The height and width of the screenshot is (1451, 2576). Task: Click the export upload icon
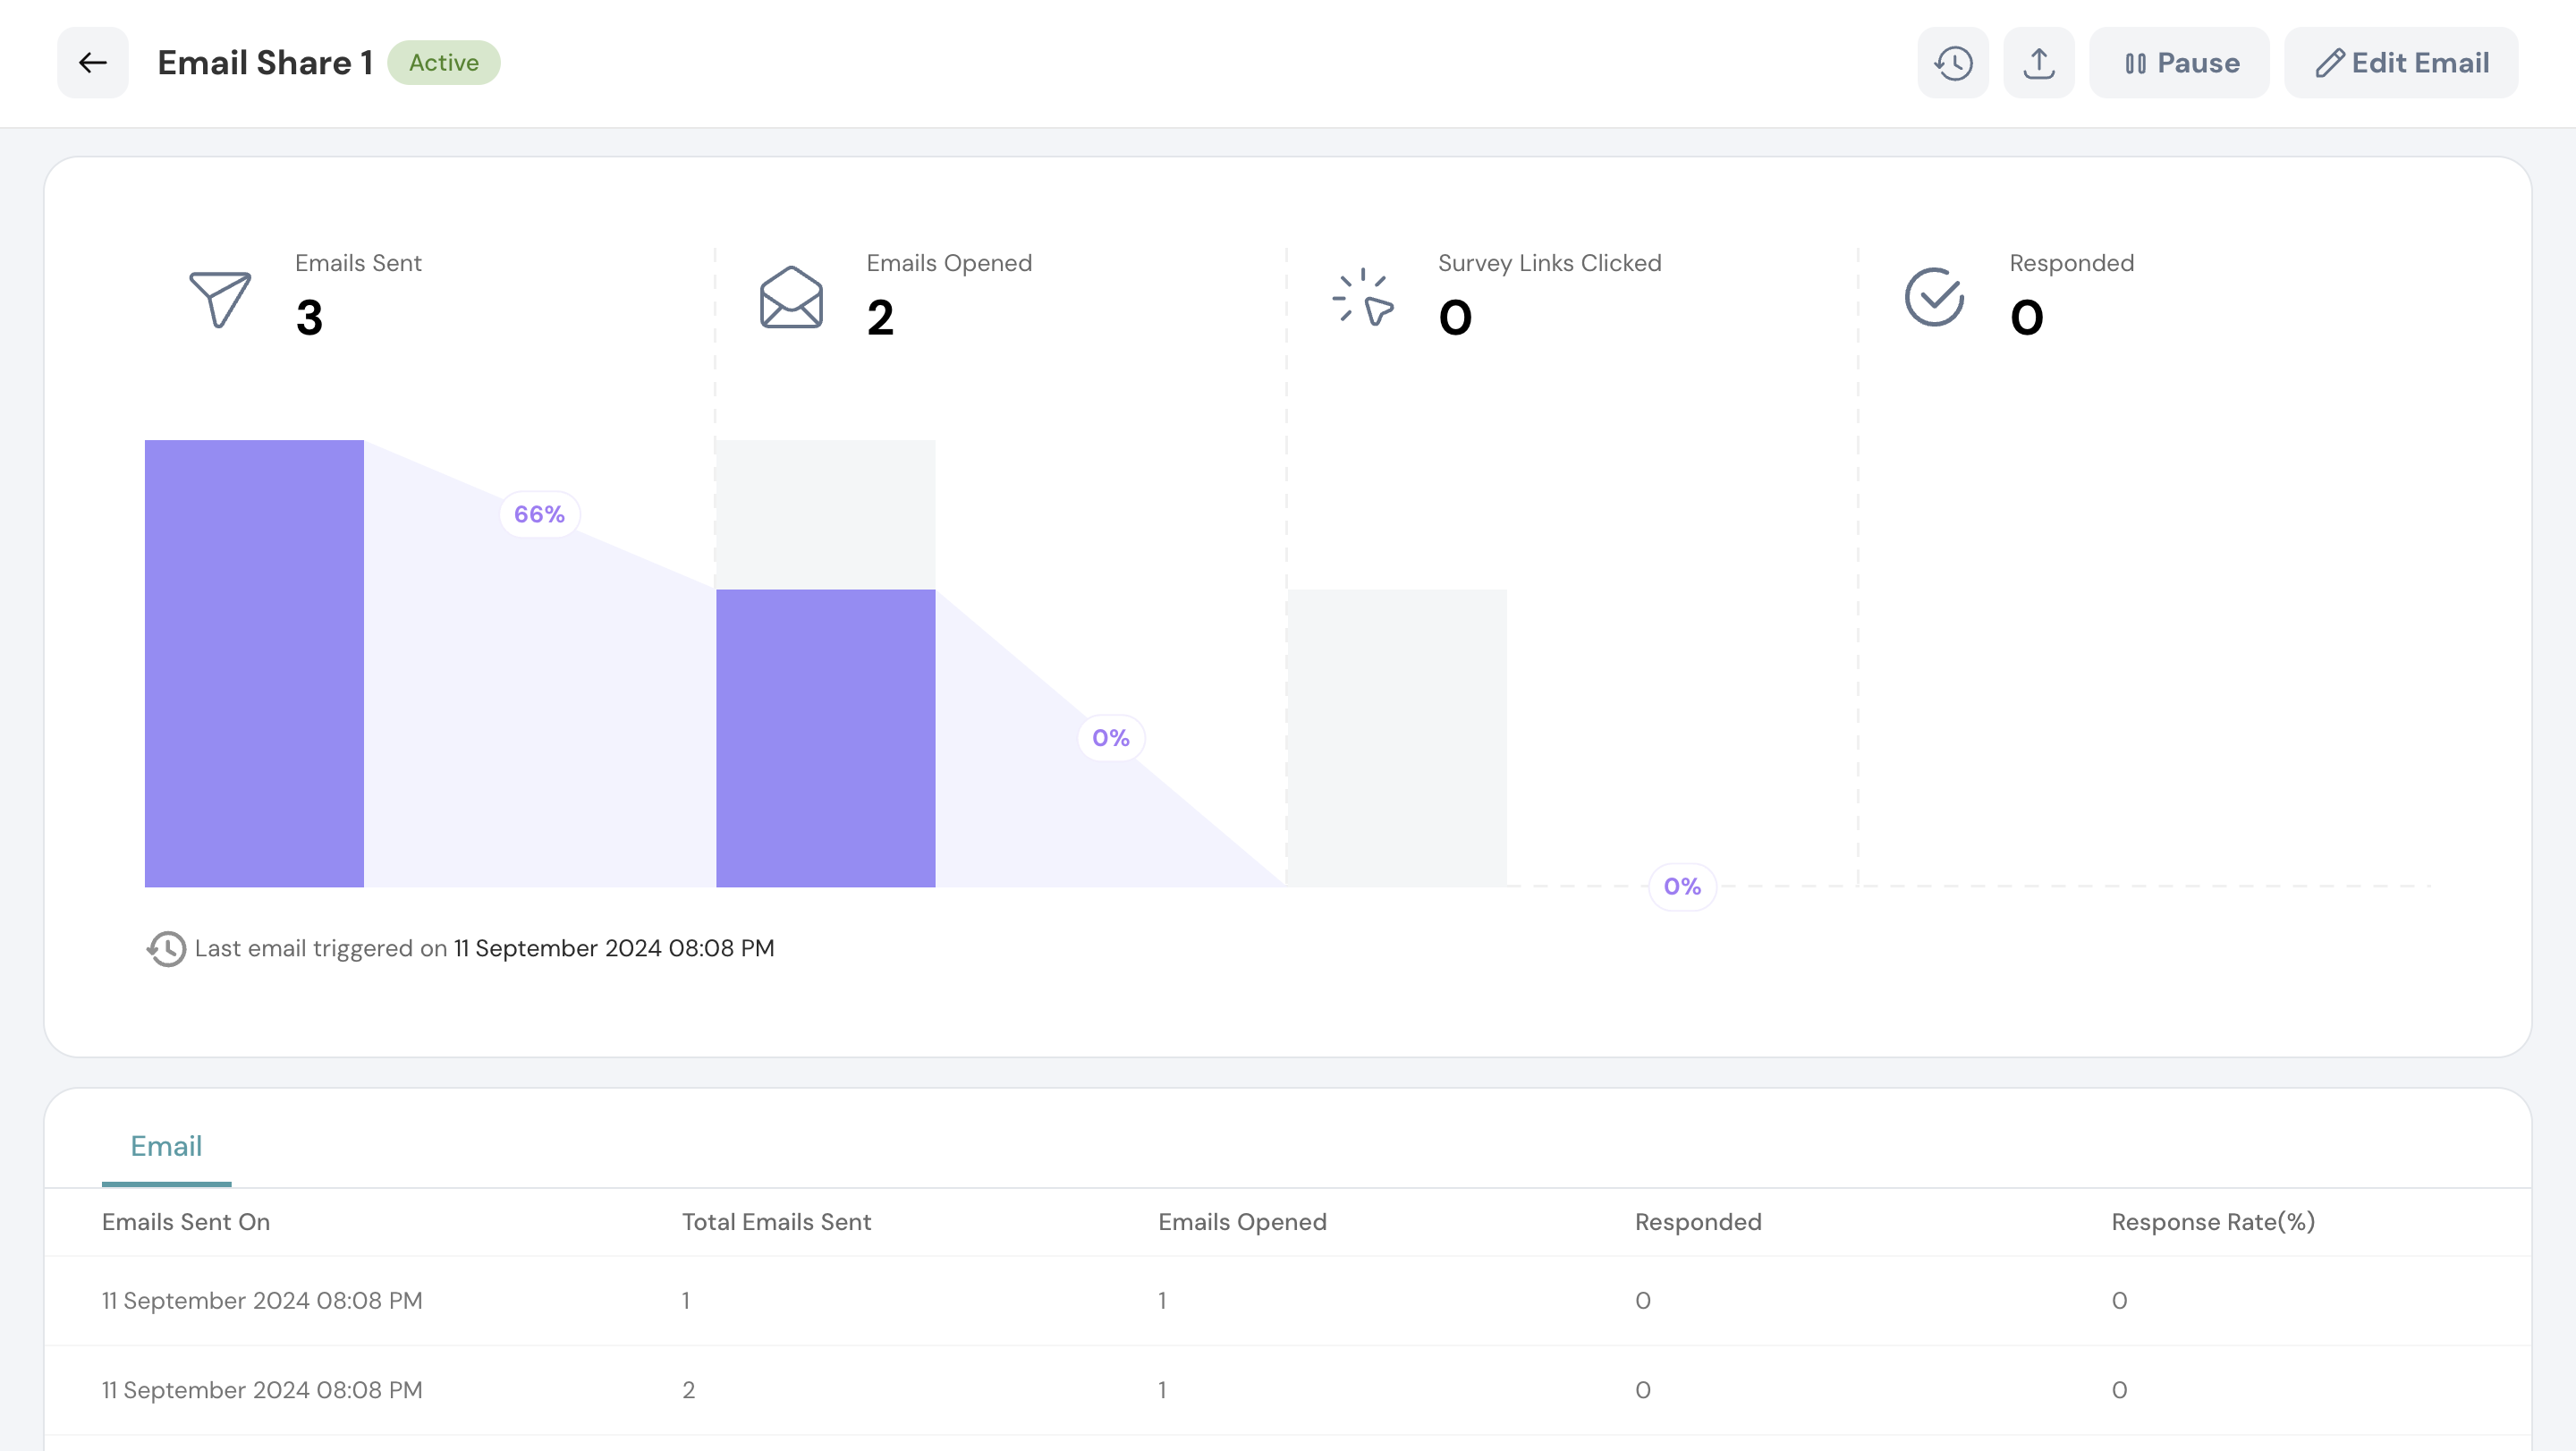2038,63
